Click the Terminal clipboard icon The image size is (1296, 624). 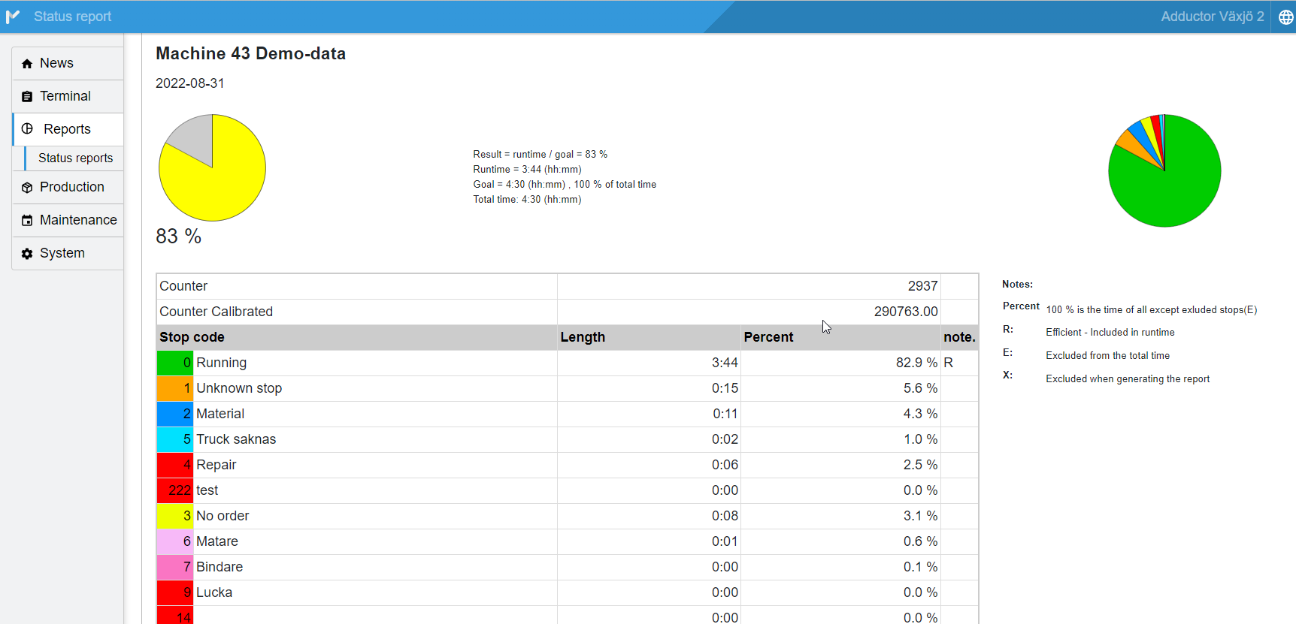(x=27, y=97)
